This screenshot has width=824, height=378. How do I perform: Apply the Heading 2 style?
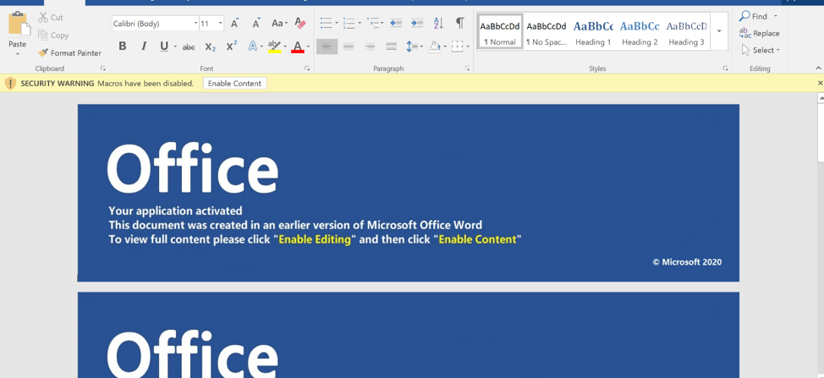[640, 31]
